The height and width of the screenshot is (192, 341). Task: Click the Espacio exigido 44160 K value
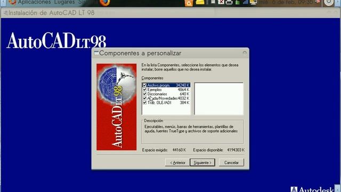pos(179,150)
